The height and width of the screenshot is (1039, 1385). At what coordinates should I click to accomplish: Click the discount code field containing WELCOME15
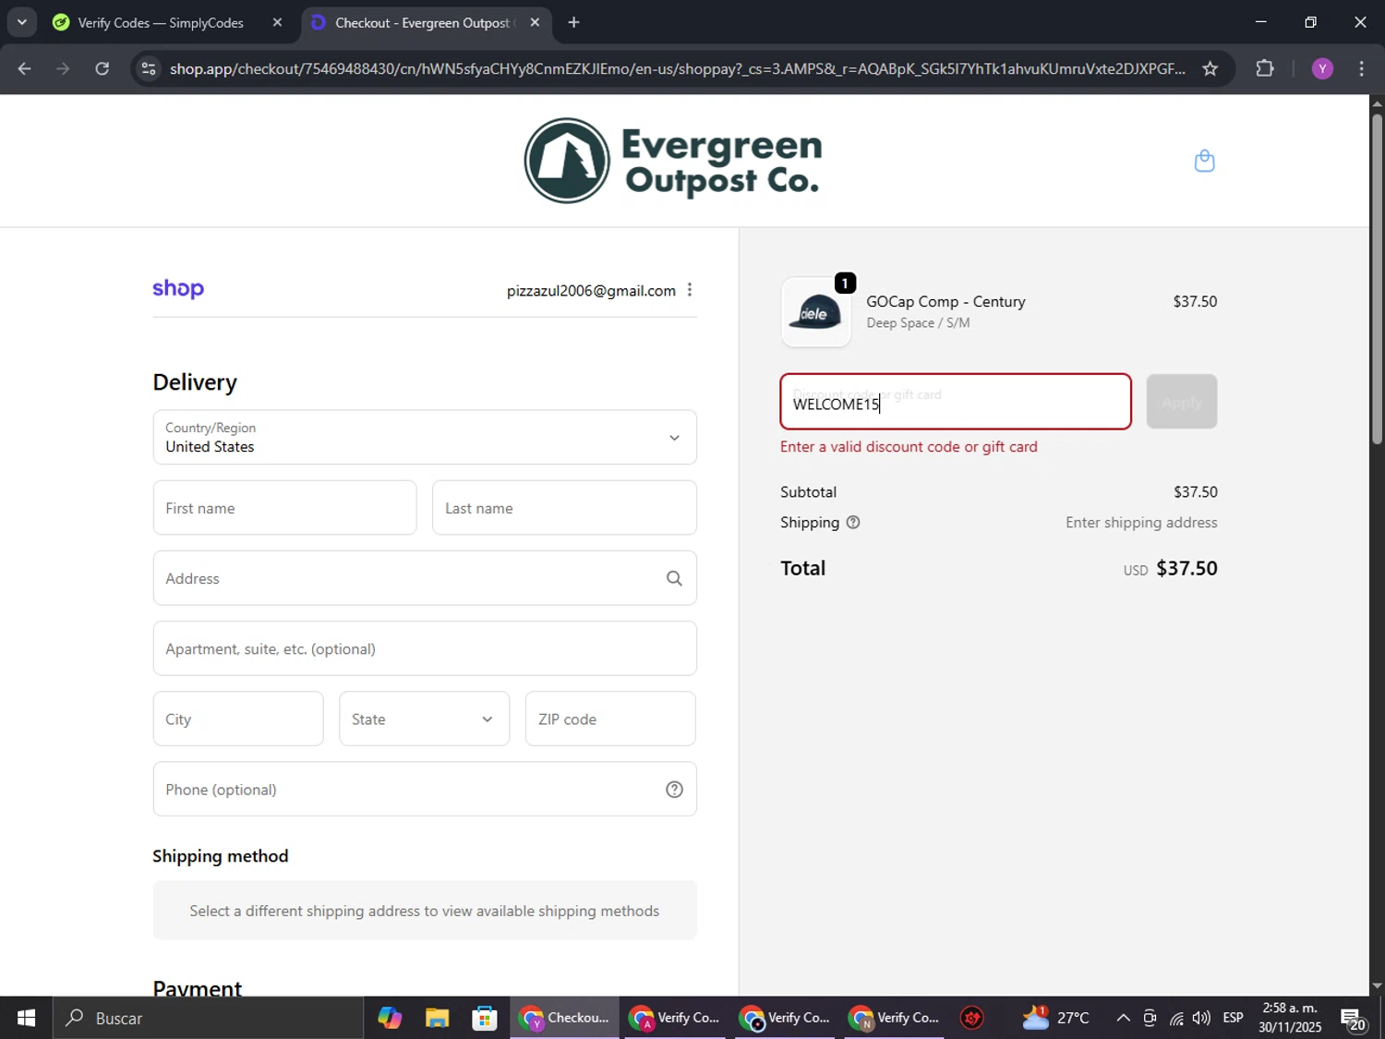click(956, 402)
